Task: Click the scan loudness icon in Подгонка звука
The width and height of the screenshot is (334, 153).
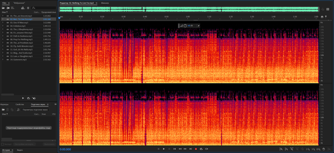Action: [x=18, y=110]
